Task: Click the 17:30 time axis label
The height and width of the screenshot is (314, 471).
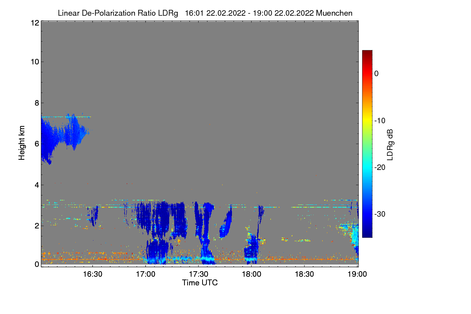Action: [198, 274]
